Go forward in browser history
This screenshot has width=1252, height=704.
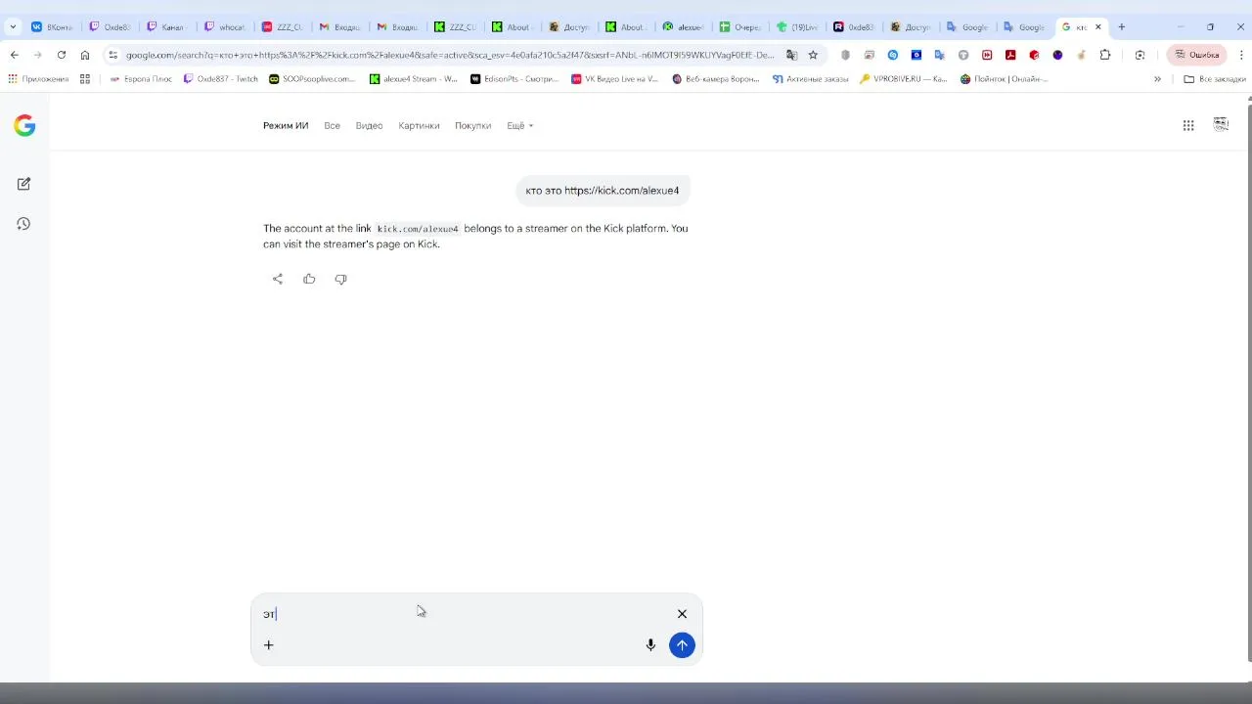pyautogui.click(x=38, y=55)
